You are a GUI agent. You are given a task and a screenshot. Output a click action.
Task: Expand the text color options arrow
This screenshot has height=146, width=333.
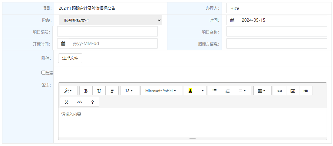point(202,91)
